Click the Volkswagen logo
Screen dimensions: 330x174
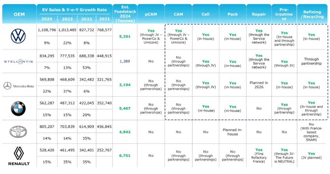[x=18, y=36]
